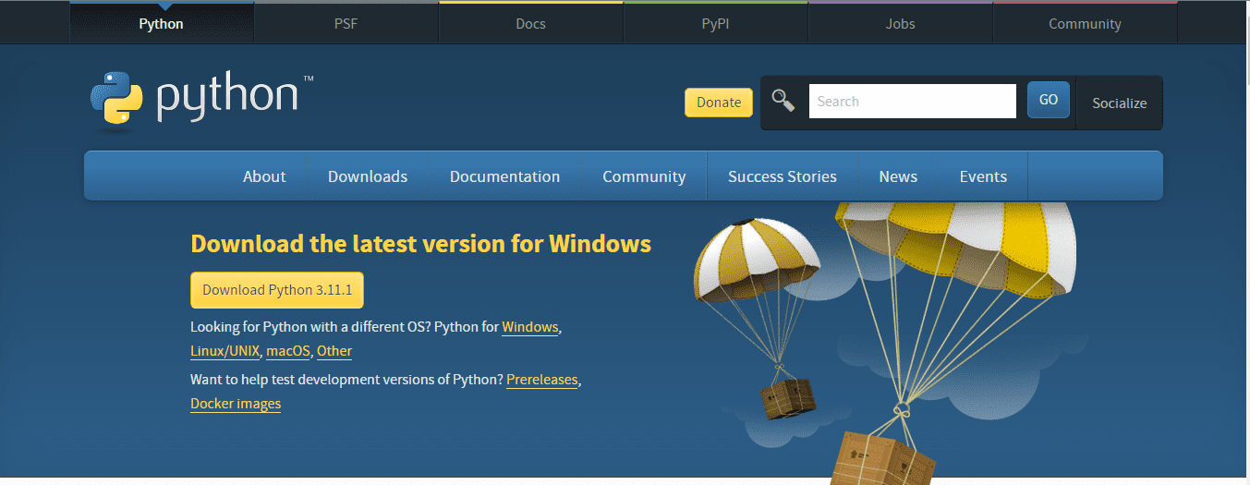The width and height of the screenshot is (1250, 485).
Task: Expand the Socialize menu
Action: pos(1119,103)
